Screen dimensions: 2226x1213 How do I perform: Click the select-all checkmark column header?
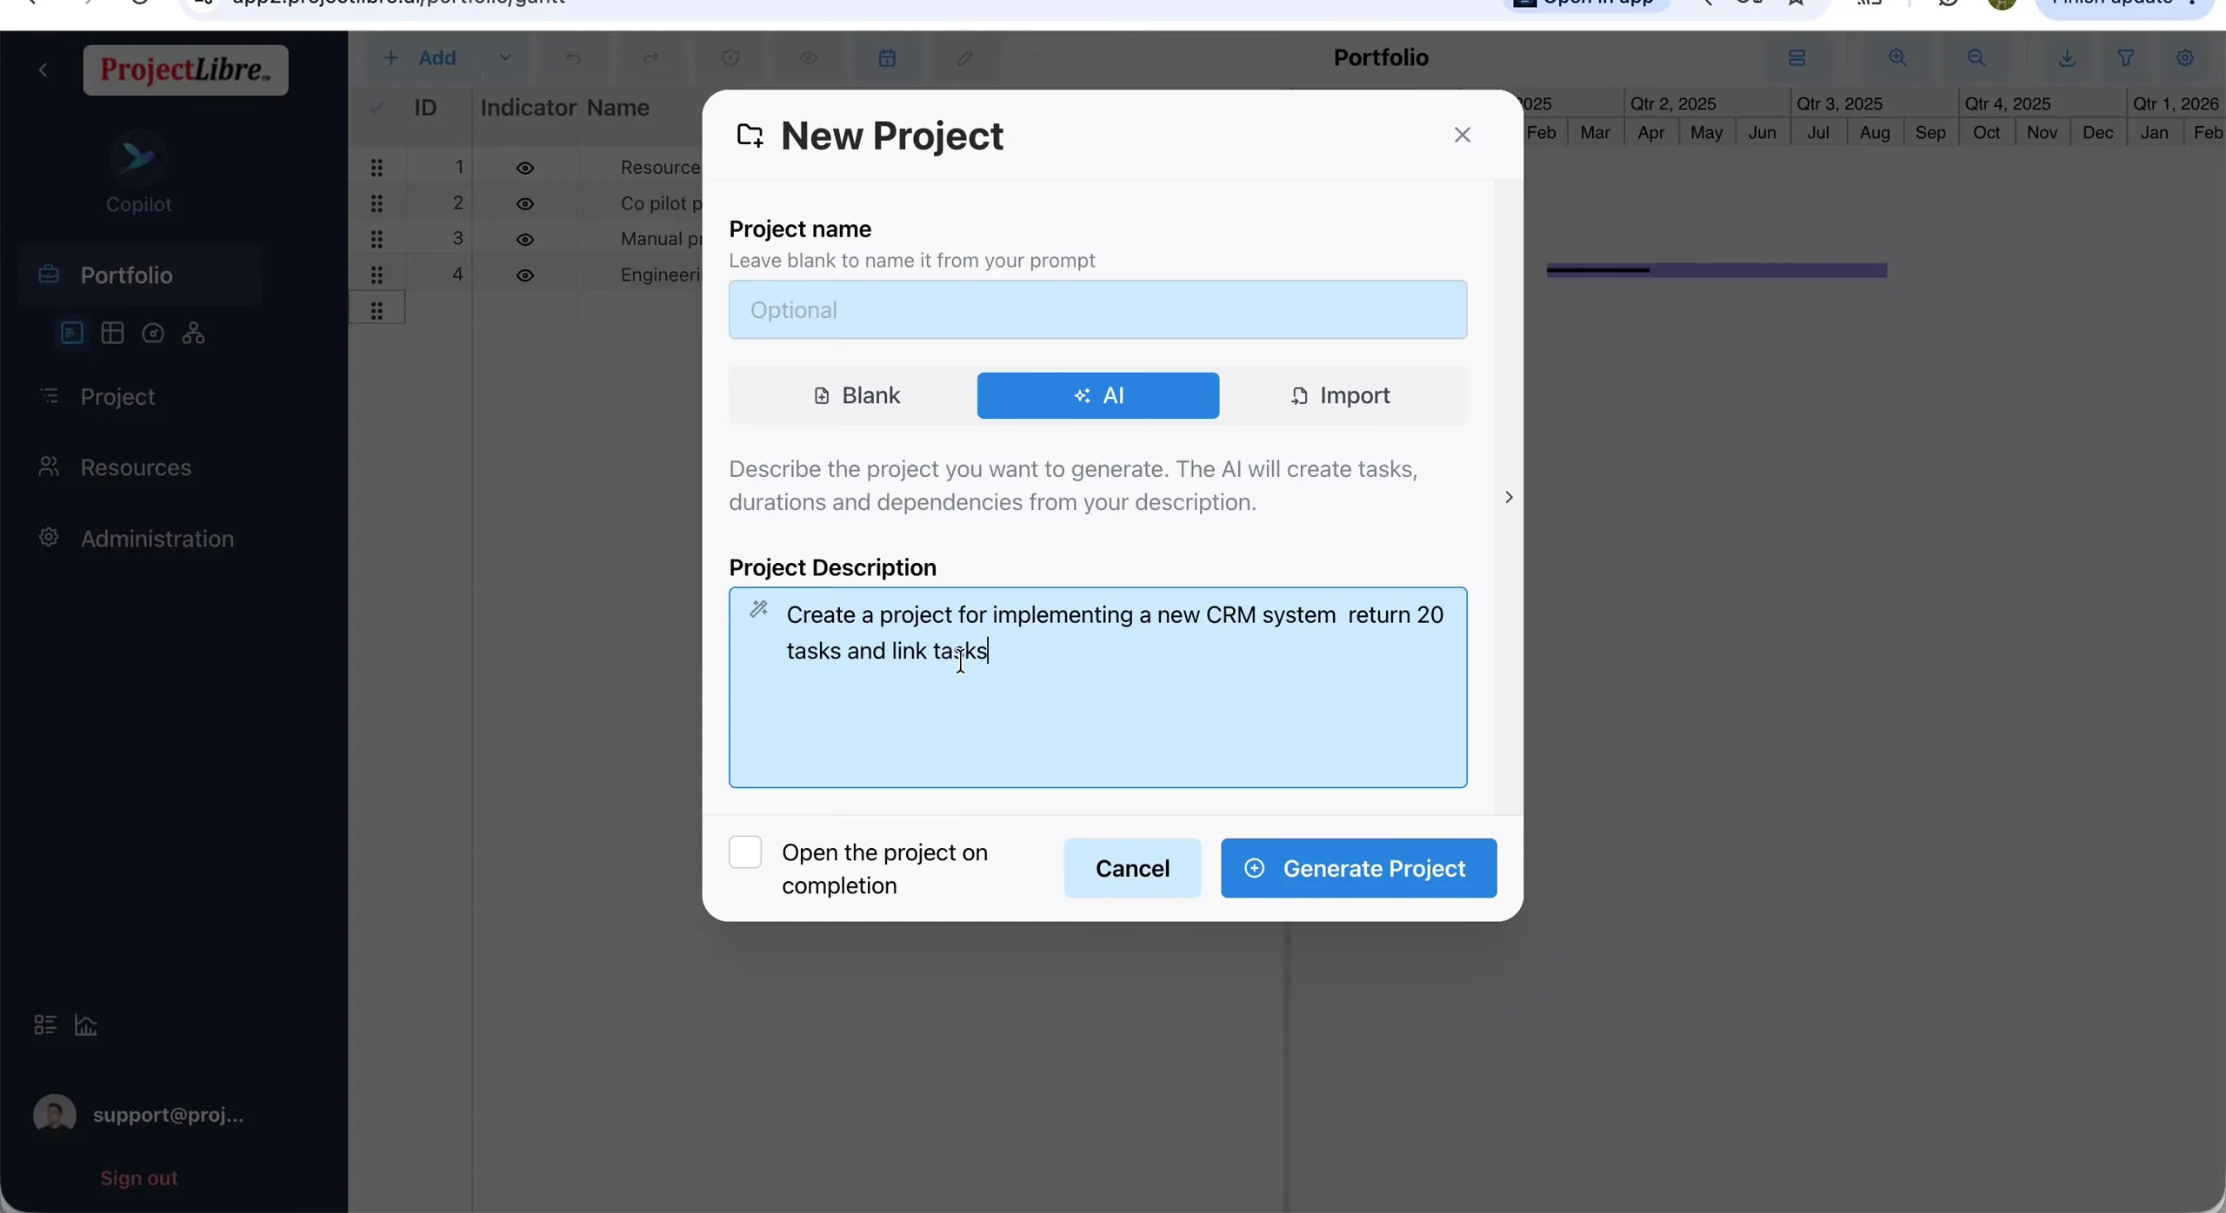[x=377, y=108]
